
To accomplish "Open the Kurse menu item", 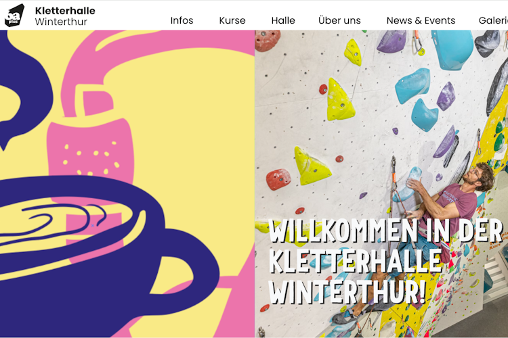I will point(232,20).
